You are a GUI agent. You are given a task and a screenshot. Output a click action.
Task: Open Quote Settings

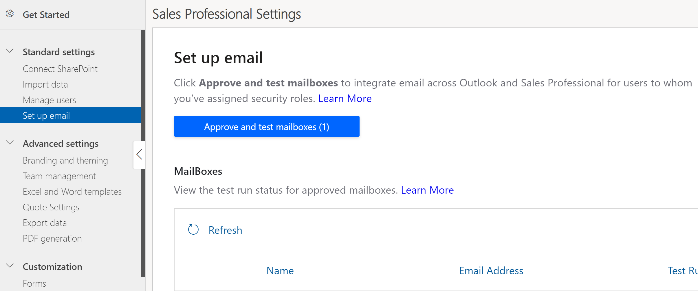pyautogui.click(x=51, y=207)
